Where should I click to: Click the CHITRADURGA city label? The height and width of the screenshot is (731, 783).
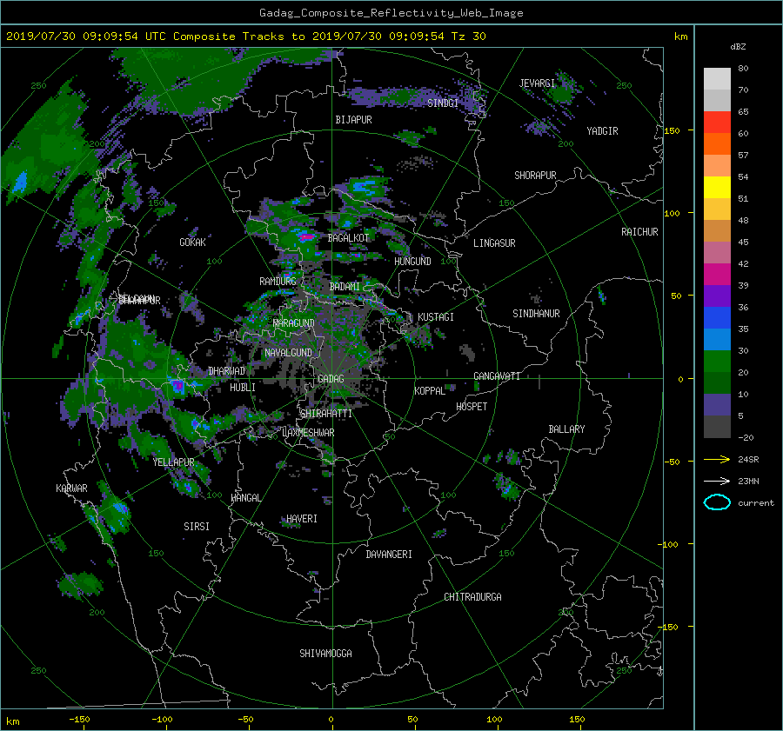[x=473, y=597]
